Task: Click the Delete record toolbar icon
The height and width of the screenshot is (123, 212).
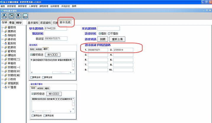Action: [18, 16]
